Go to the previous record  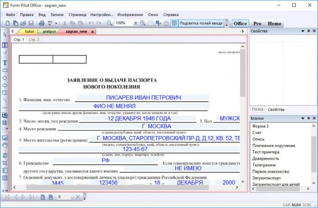point(16,197)
